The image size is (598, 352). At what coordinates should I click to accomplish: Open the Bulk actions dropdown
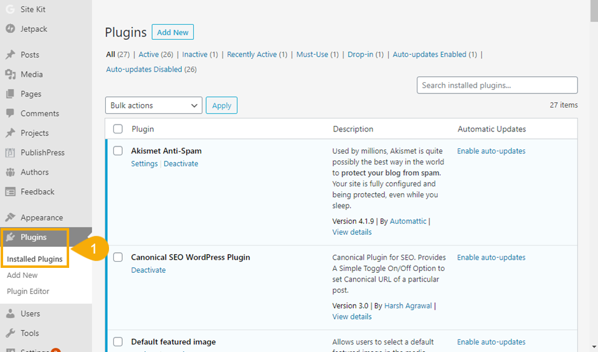coord(153,105)
